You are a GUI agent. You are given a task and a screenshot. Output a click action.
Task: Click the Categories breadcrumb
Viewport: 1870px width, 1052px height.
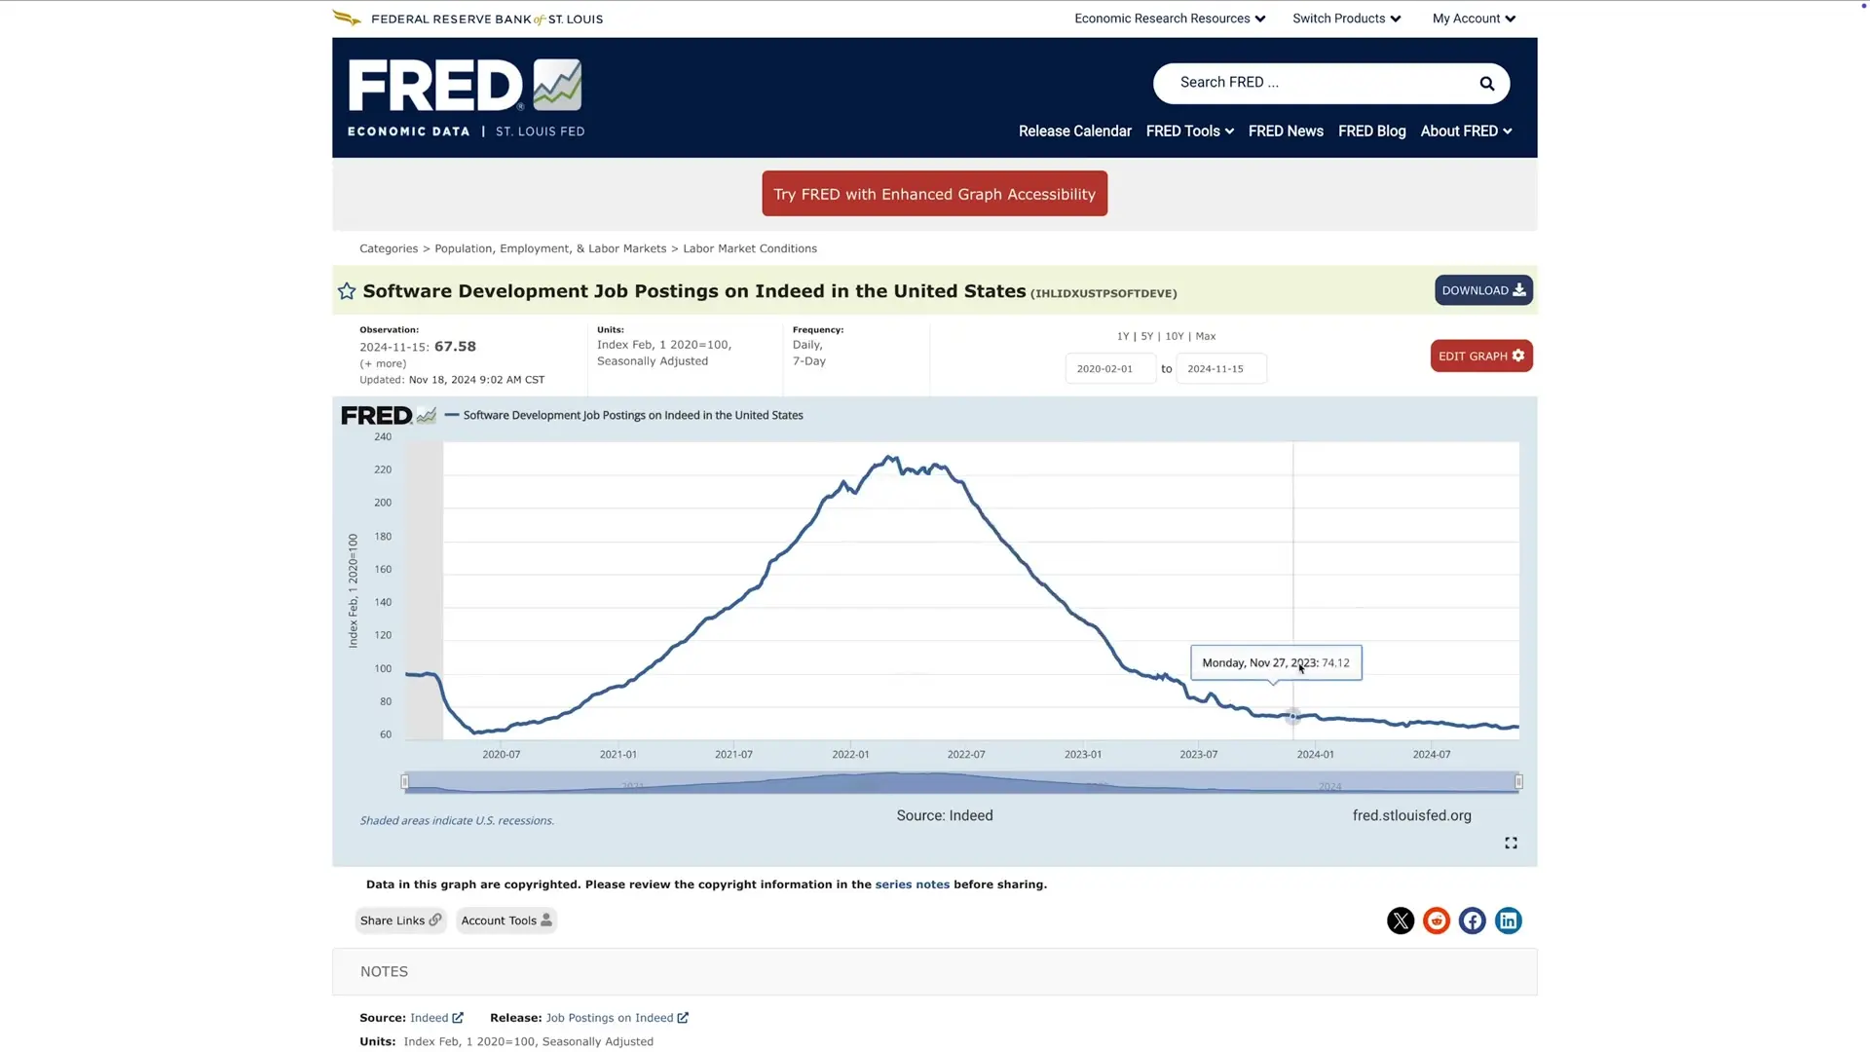coord(389,248)
